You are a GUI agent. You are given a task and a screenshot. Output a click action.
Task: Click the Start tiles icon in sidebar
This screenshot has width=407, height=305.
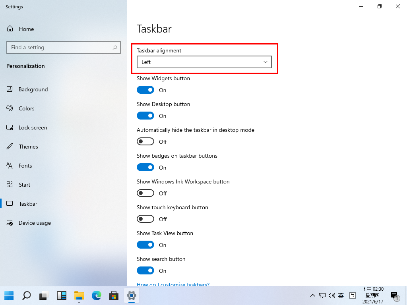[x=10, y=184]
